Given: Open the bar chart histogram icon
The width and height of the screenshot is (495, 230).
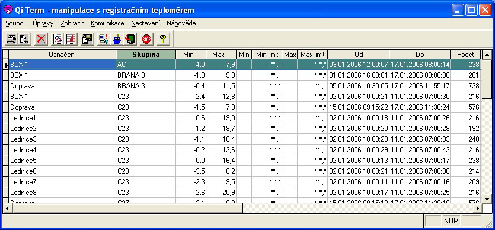Looking at the screenshot, I should [71, 39].
